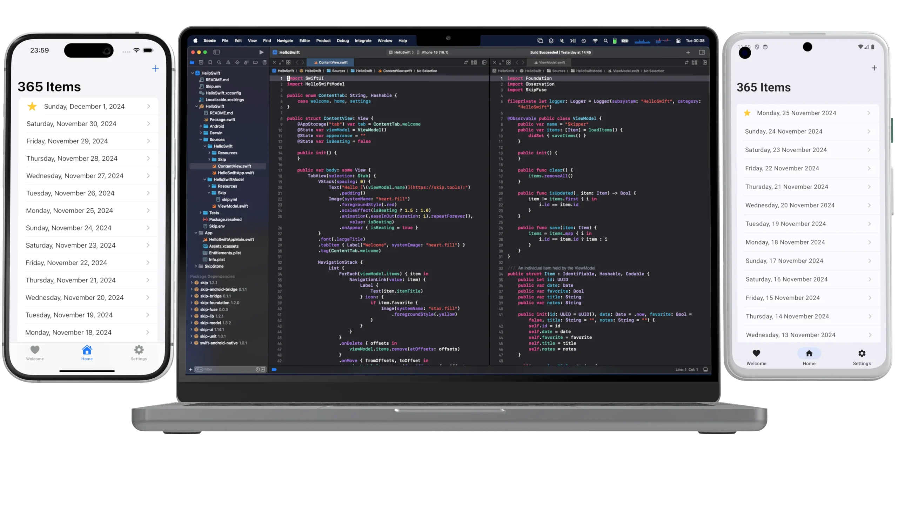Toggle the navigator sidebar visibility

(x=216, y=52)
